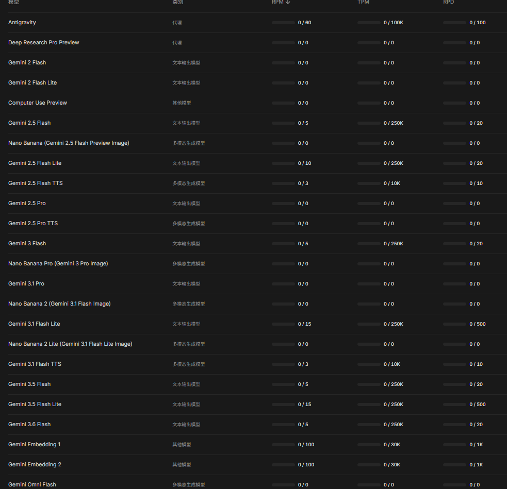Select the Gemini 3.6 Flash model name
This screenshot has width=507, height=489.
click(29, 424)
